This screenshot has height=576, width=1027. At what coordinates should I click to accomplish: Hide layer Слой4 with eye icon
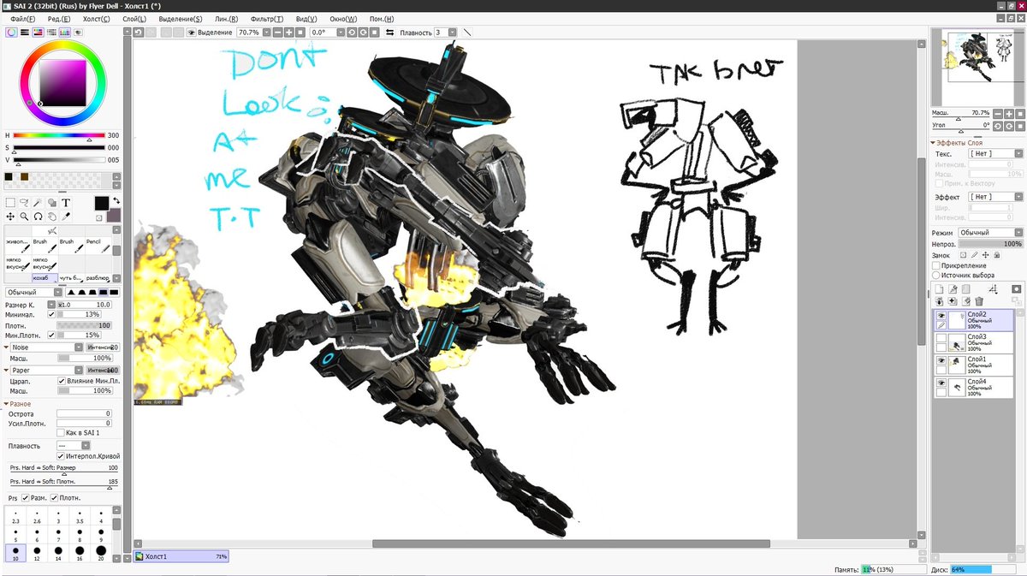941,383
